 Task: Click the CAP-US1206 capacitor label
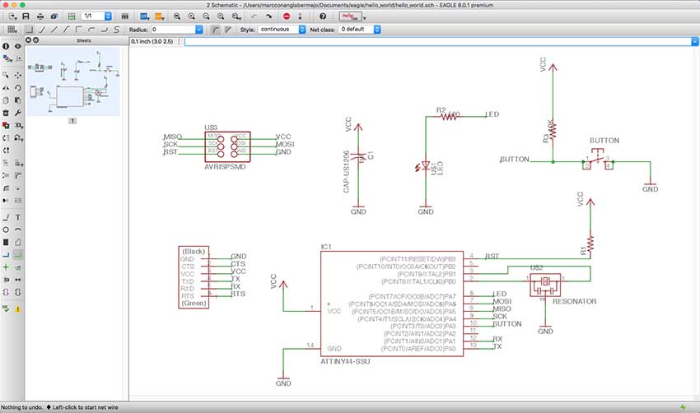point(347,172)
